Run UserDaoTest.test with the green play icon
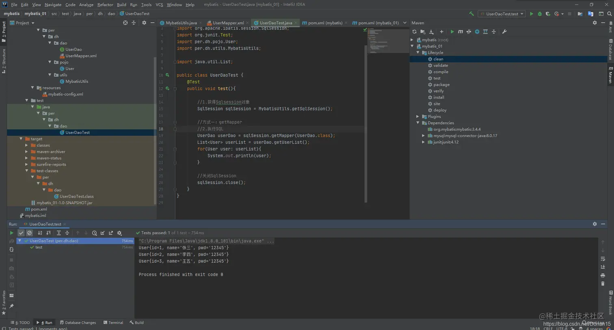Screen dimensions: 614x330 (x=531, y=14)
